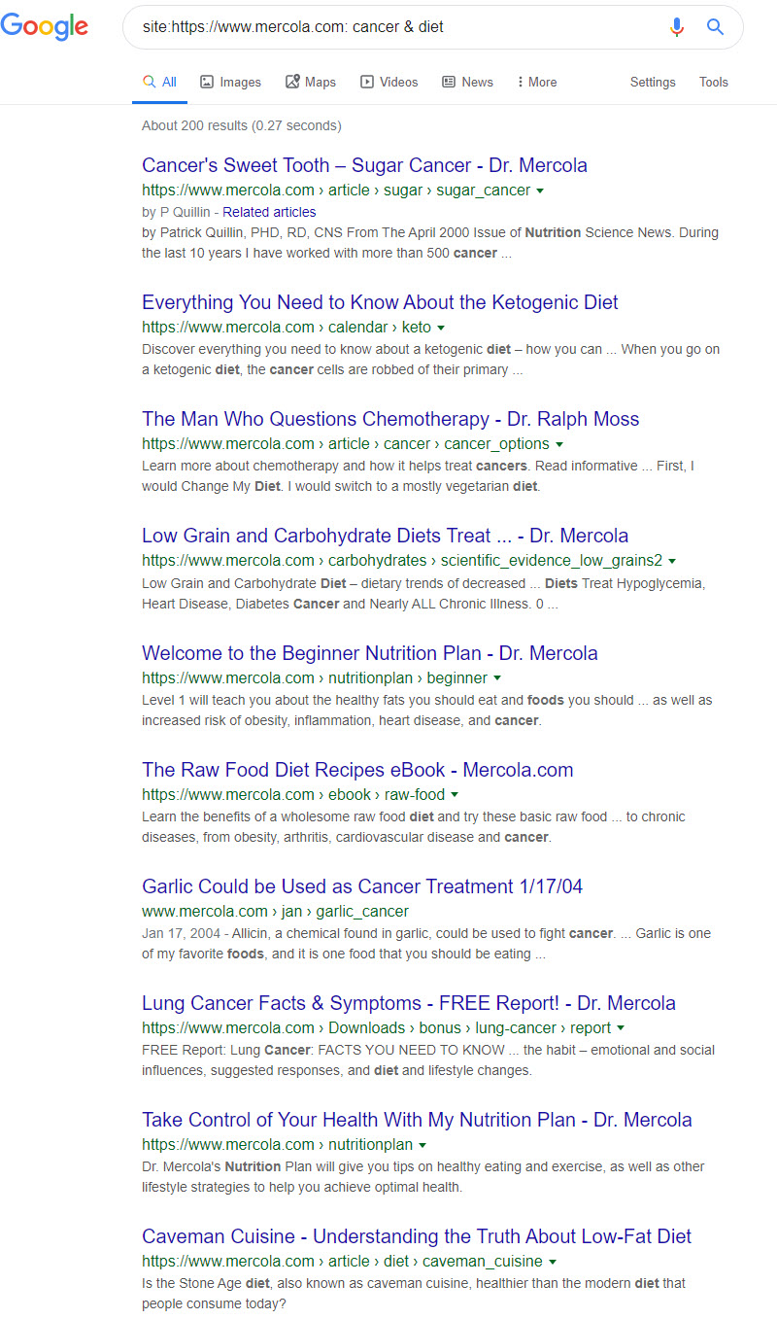Screen dimensions: 777x1319
Task: Open the Ketogenic Diet result
Action: [380, 302]
